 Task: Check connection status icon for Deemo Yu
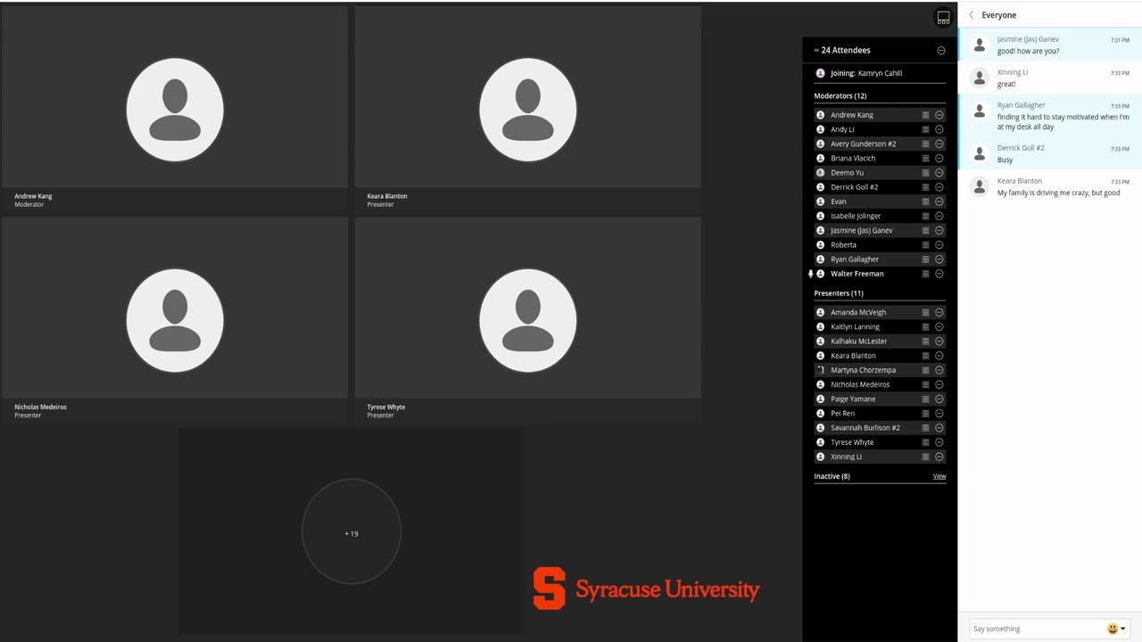[925, 173]
